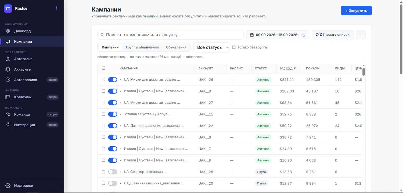Click the Команда people icon

(x=8, y=114)
